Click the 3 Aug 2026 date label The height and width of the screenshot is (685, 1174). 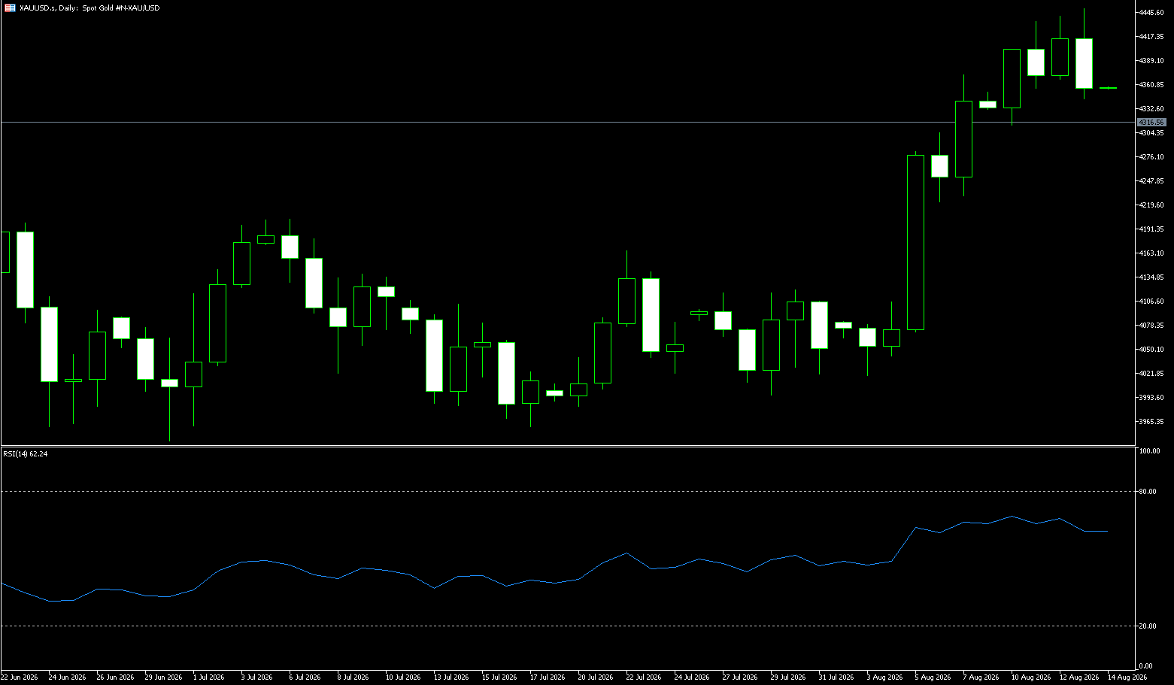[x=884, y=677]
